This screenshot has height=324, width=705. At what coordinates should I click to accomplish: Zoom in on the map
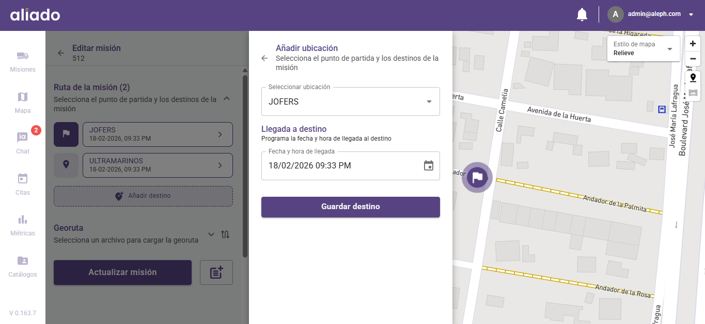point(693,44)
